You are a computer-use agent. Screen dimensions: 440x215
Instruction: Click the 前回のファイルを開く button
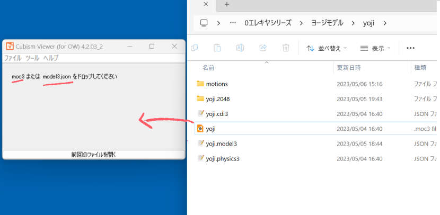click(x=94, y=155)
